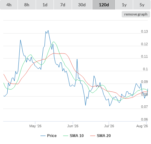Click the green SMA 10 legend marker
The height and width of the screenshot is (144, 151).
(66, 136)
